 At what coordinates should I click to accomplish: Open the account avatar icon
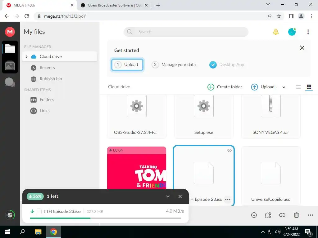click(292, 32)
